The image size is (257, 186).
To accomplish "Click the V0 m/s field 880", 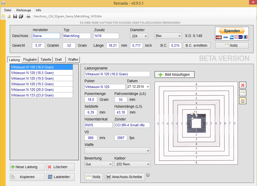I will tap(91, 138).
